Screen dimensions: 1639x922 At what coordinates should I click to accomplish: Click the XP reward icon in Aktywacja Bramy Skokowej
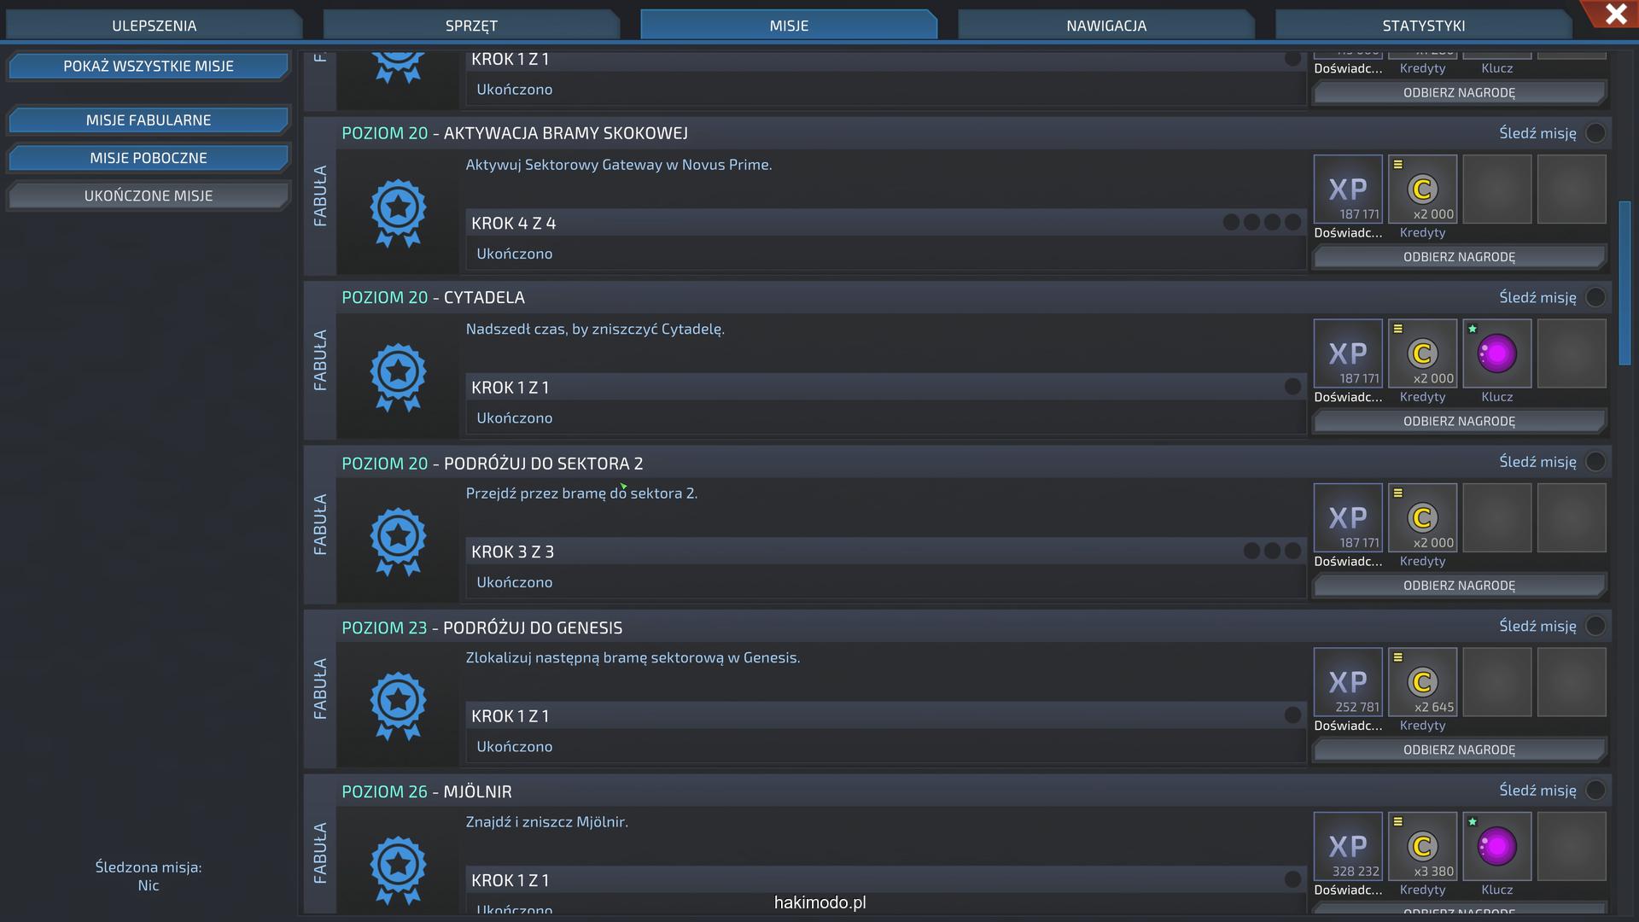tap(1348, 190)
